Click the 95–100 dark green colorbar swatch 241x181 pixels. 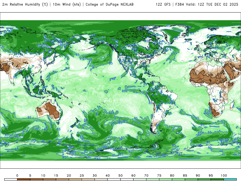[217, 179]
